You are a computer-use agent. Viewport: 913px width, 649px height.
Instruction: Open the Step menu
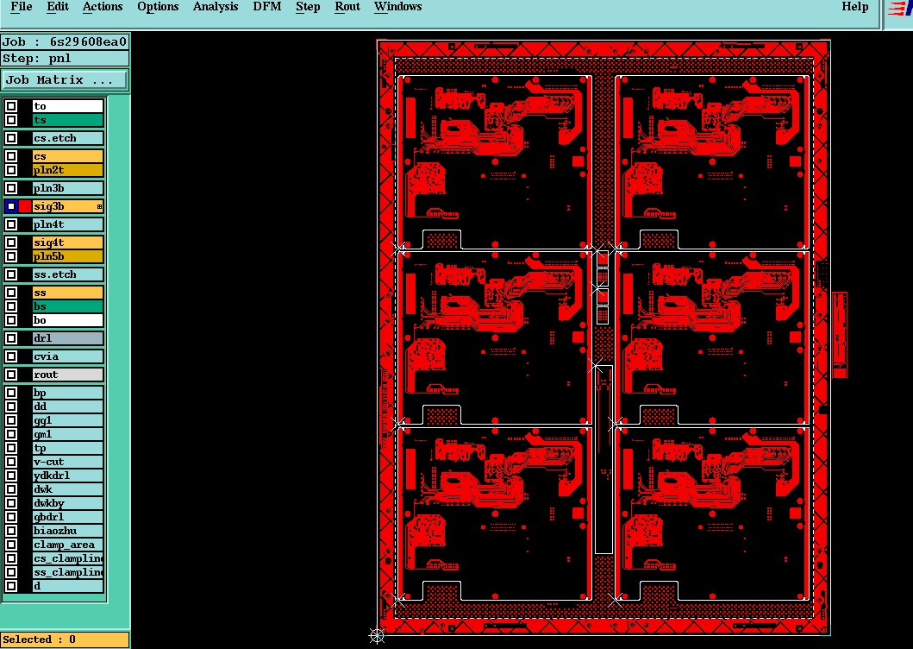tap(308, 7)
